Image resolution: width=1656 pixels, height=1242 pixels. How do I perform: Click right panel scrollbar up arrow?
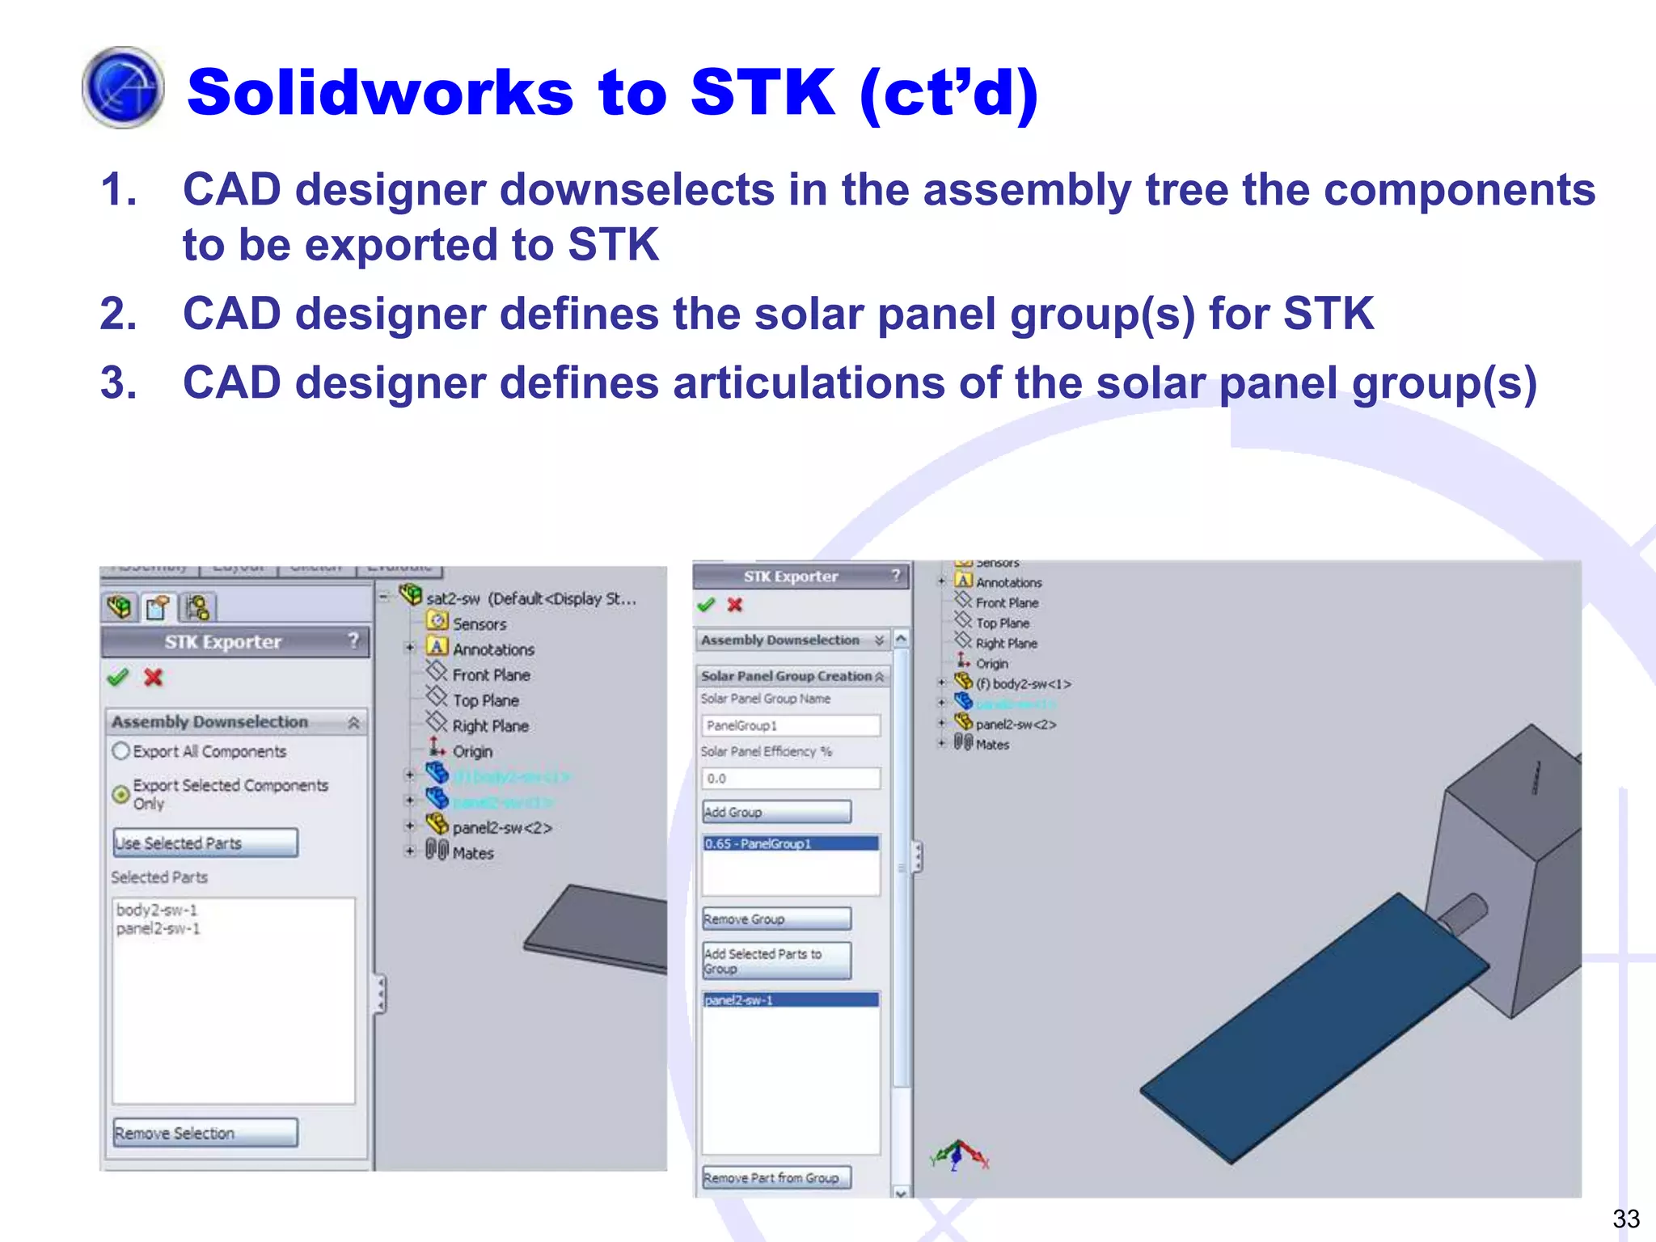[901, 639]
